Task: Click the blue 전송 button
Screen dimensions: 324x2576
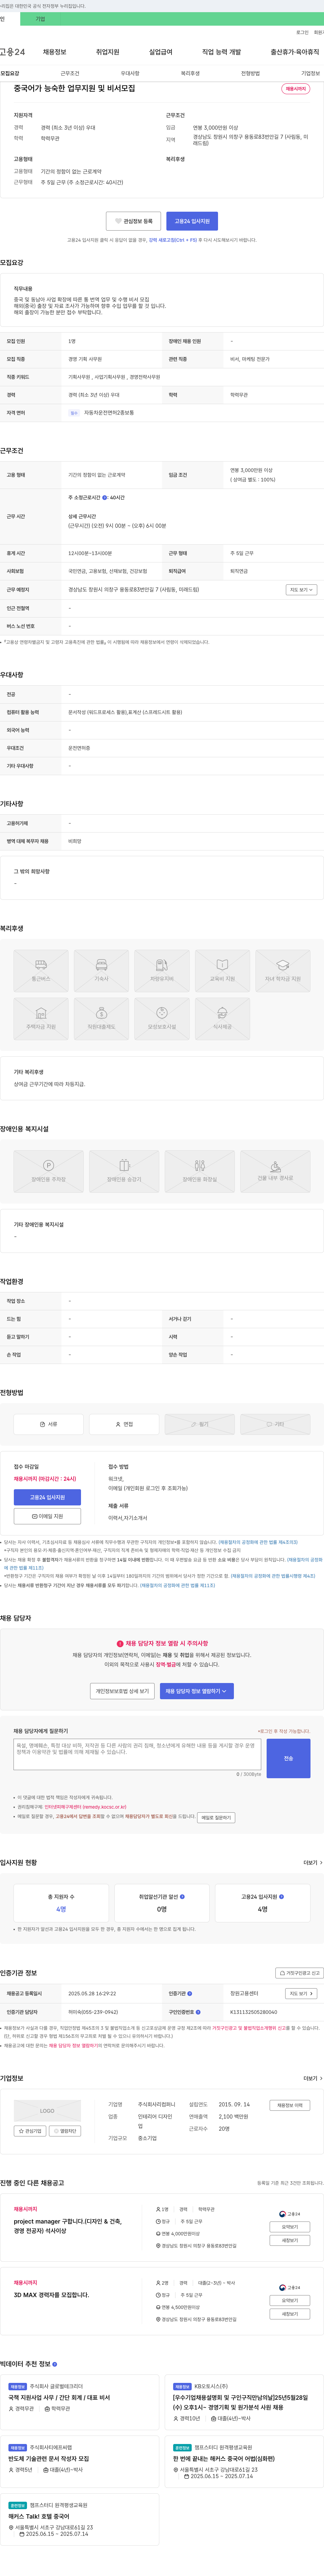Action: pyautogui.click(x=288, y=1758)
